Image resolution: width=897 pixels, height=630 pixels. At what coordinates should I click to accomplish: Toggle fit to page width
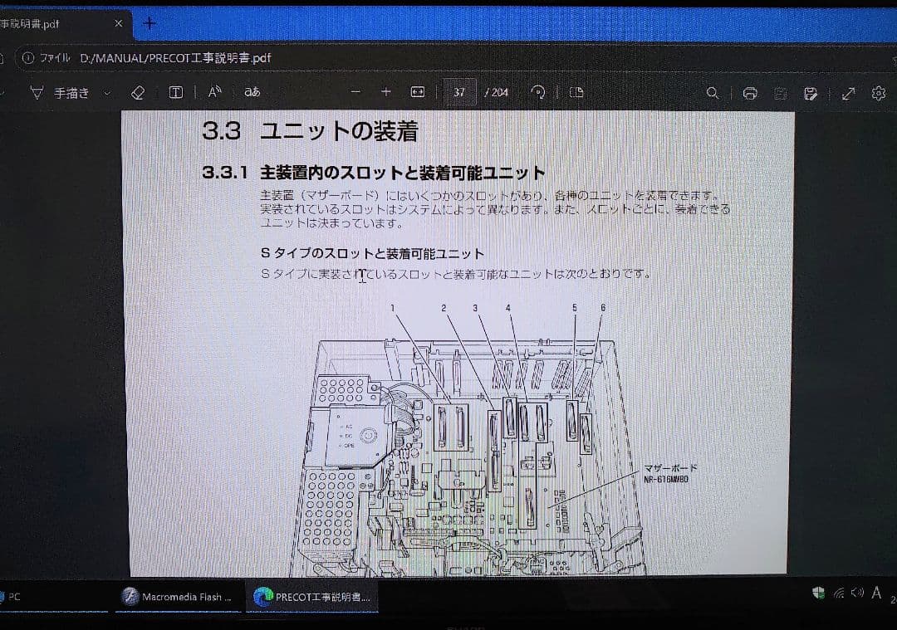point(417,92)
